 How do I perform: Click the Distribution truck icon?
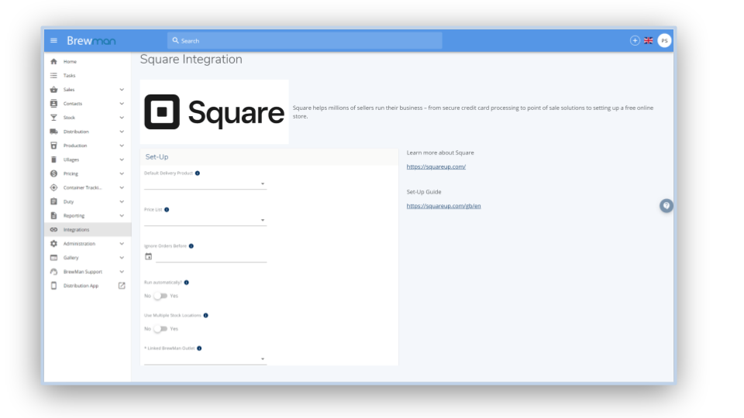[53, 132]
